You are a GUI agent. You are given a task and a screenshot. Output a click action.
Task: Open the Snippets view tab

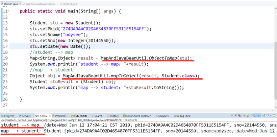coord(162,116)
